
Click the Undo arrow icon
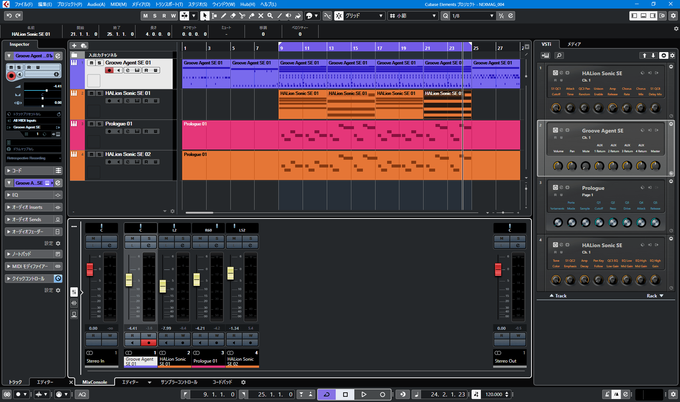(x=9, y=16)
